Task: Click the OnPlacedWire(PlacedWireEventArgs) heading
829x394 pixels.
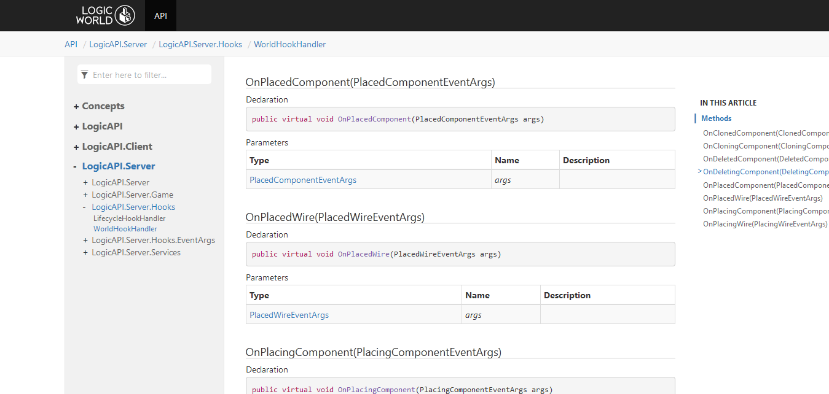Action: pyautogui.click(x=336, y=217)
